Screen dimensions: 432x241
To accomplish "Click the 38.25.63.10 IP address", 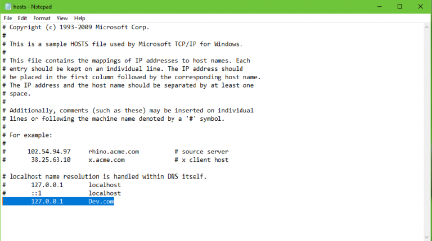I will tap(51, 160).
